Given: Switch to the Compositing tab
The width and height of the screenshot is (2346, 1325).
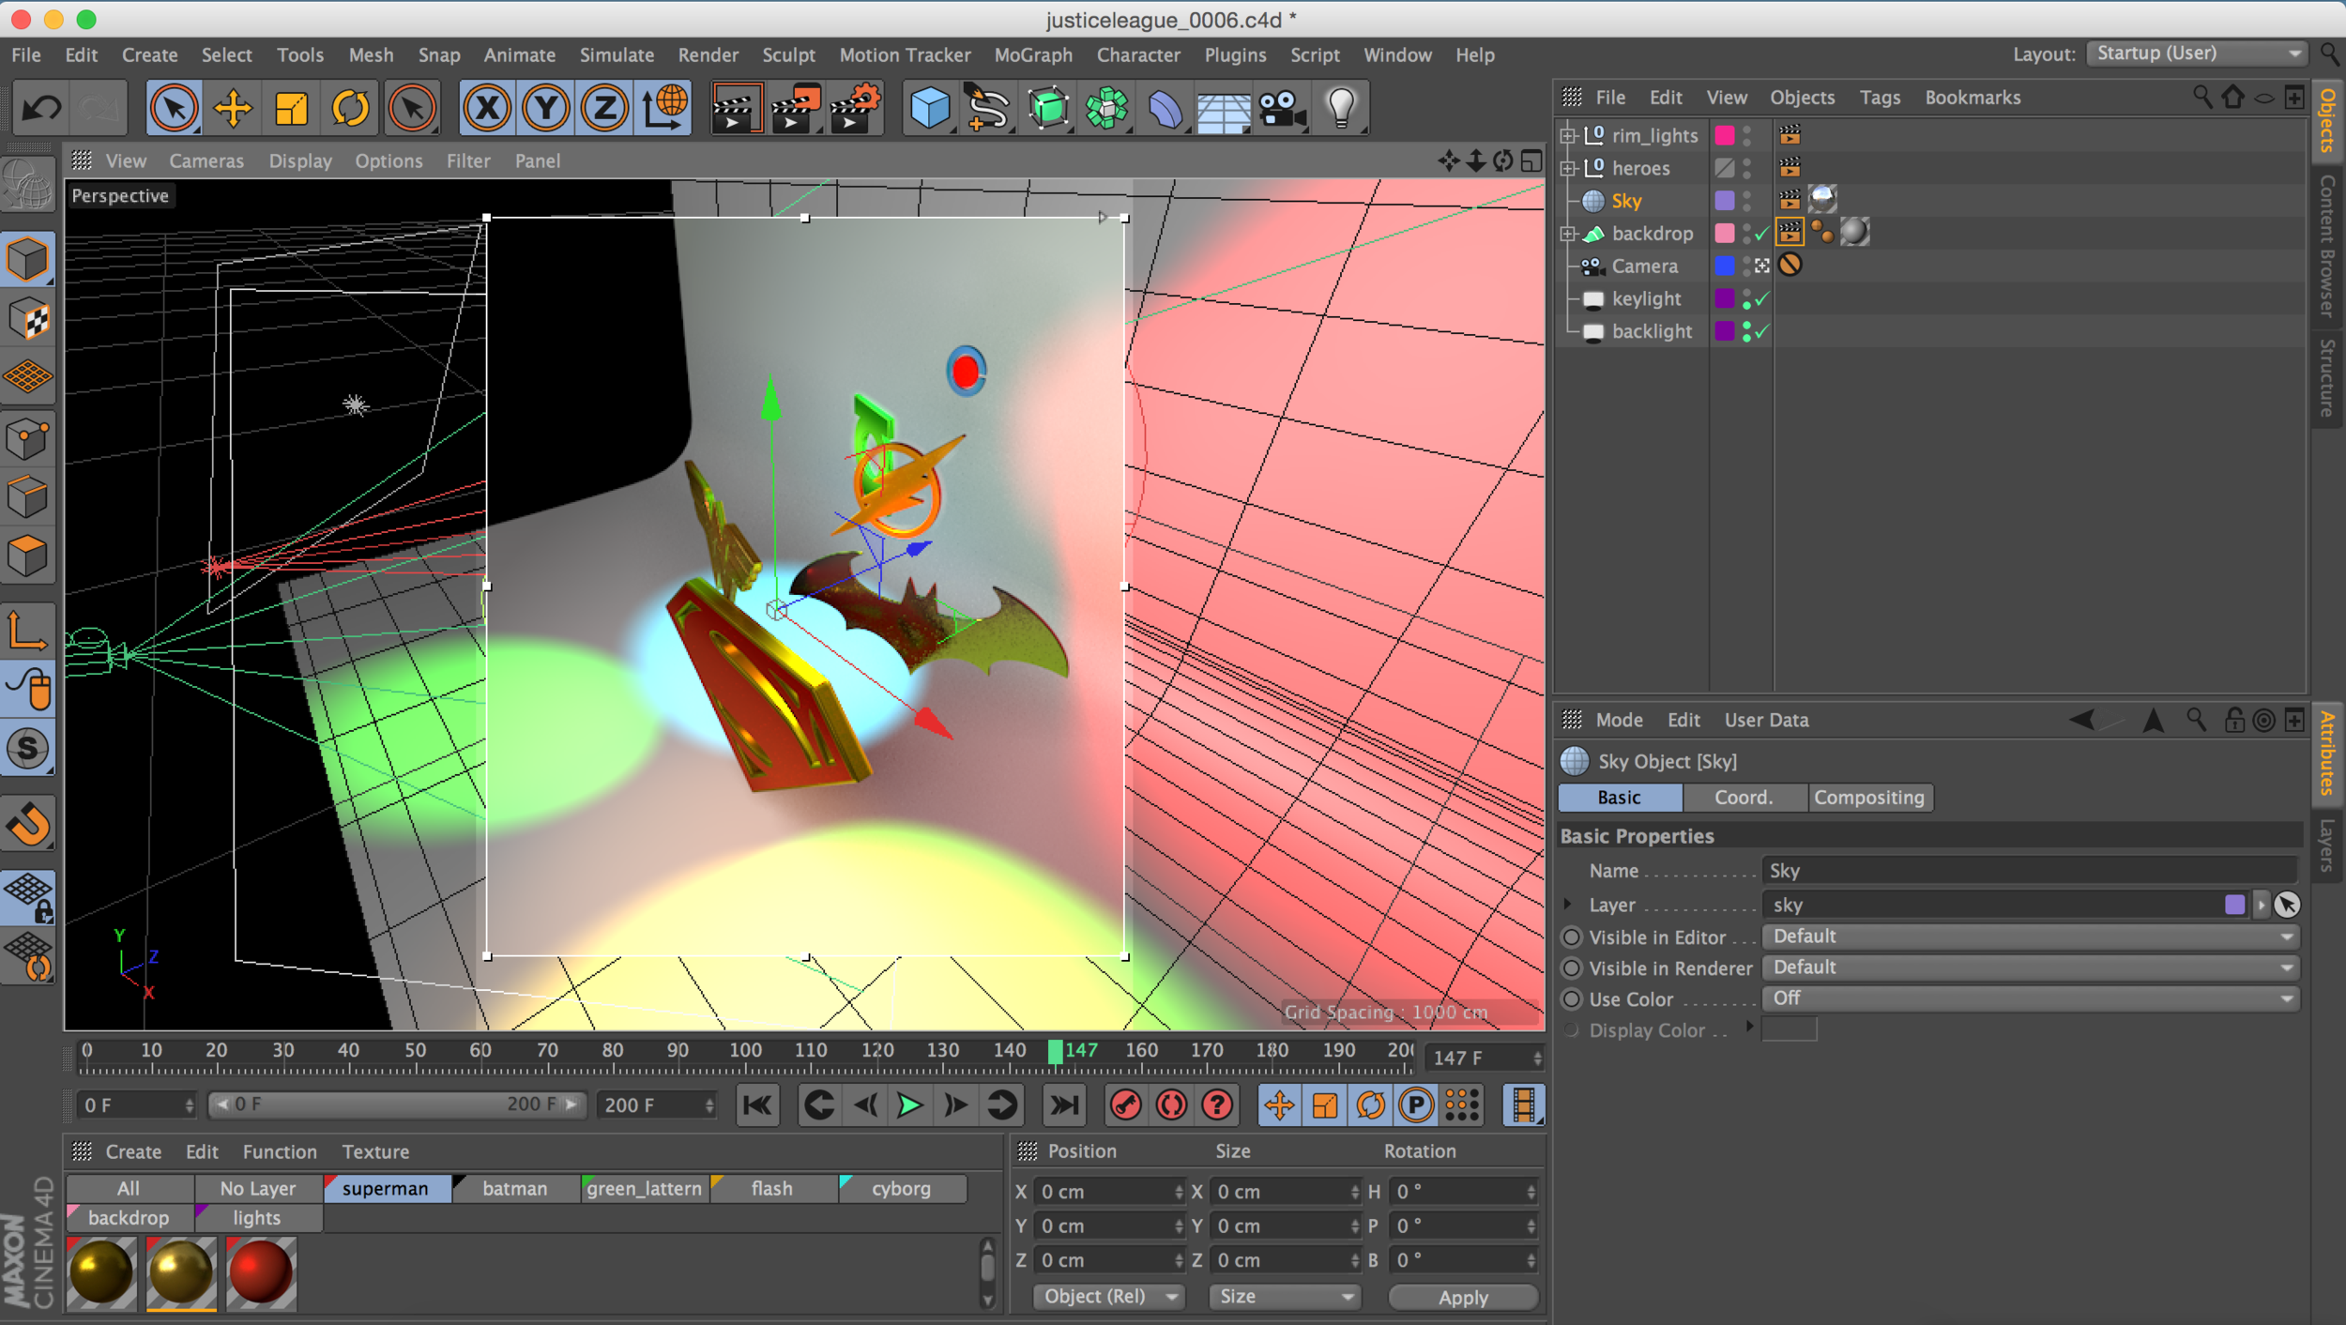Looking at the screenshot, I should pos(1868,798).
